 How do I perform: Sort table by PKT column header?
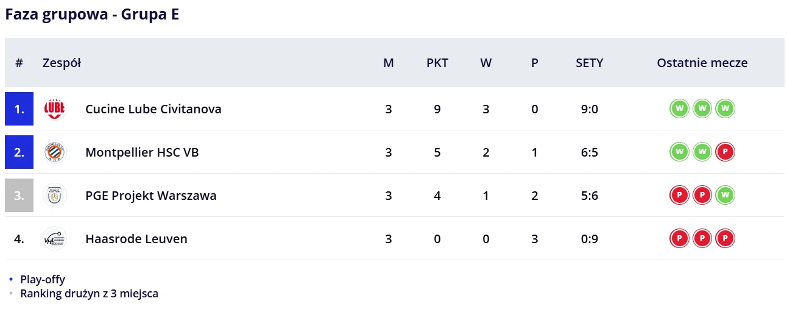[x=437, y=63]
